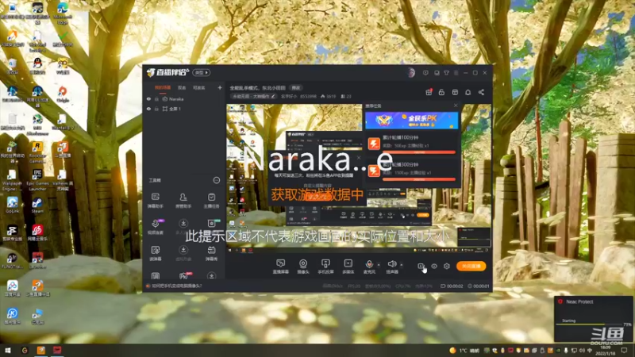Image resolution: width=635 pixels, height=357 pixels.
Task: Toggle visibility of 全屏 1 source
Action: pyautogui.click(x=148, y=109)
